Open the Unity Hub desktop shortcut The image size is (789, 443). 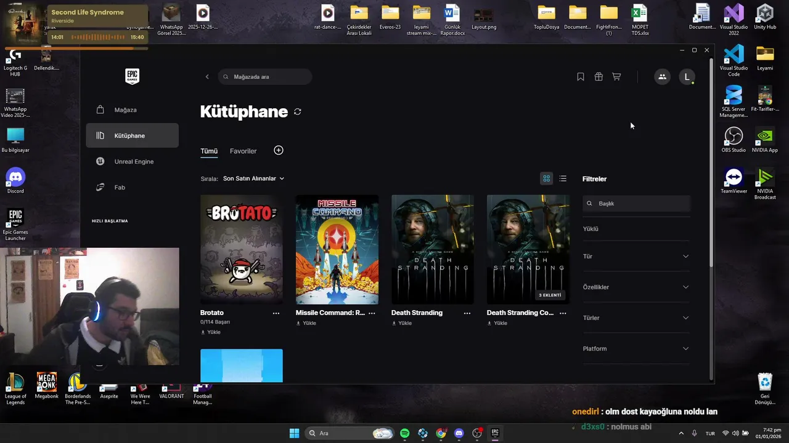point(765,17)
